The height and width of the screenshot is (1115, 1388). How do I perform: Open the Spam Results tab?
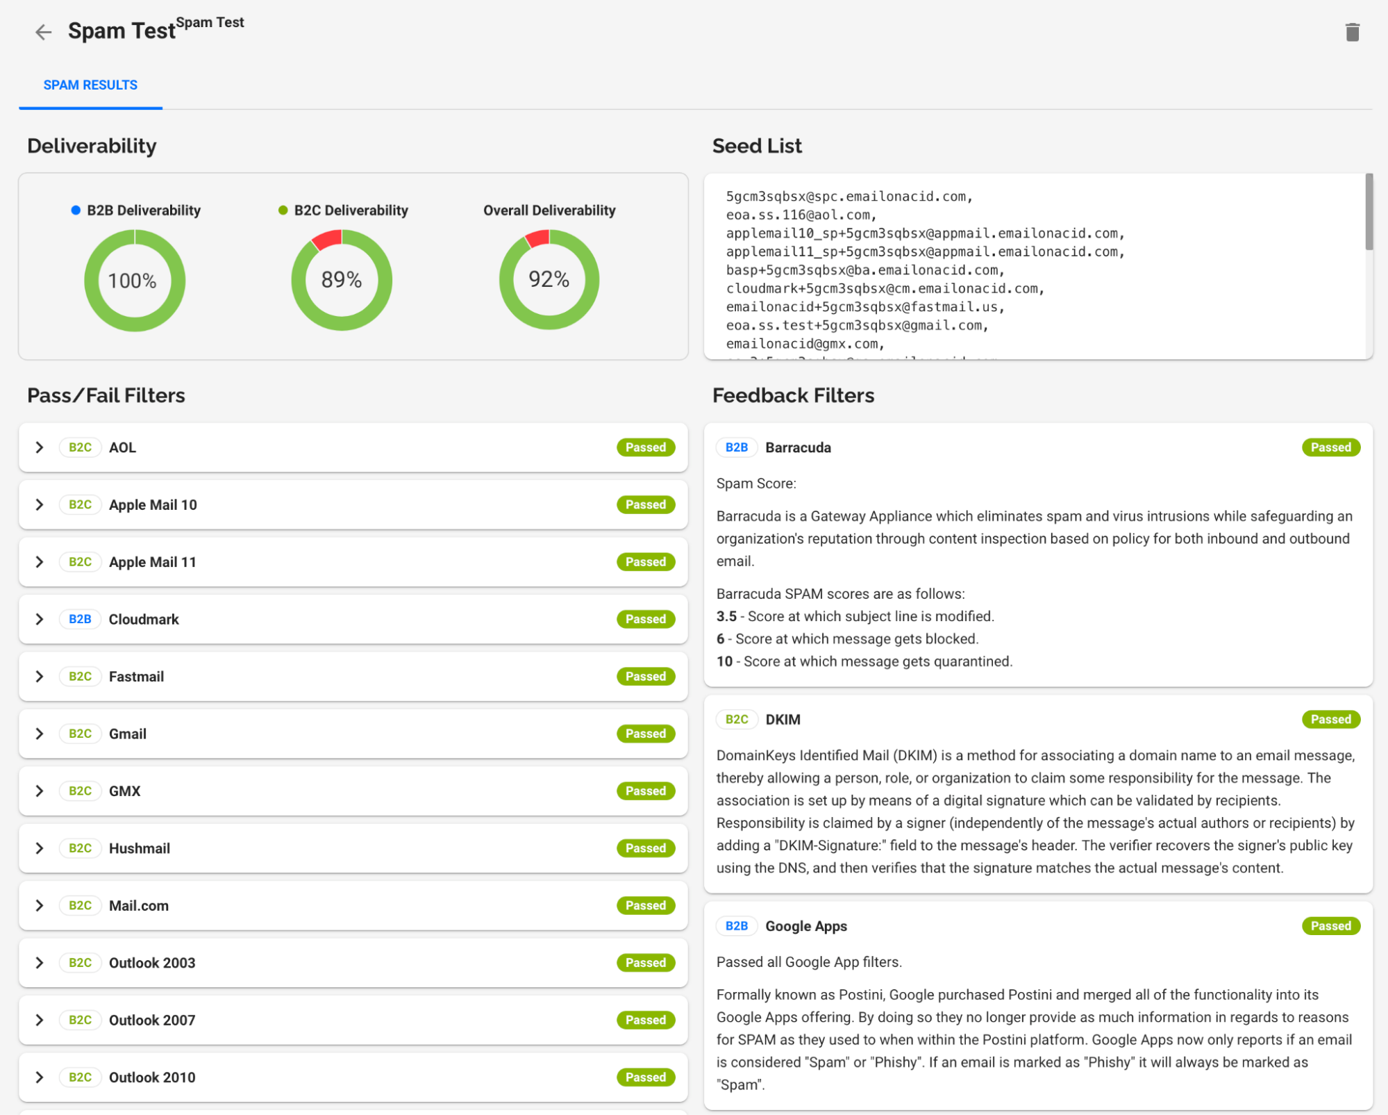[x=90, y=85]
